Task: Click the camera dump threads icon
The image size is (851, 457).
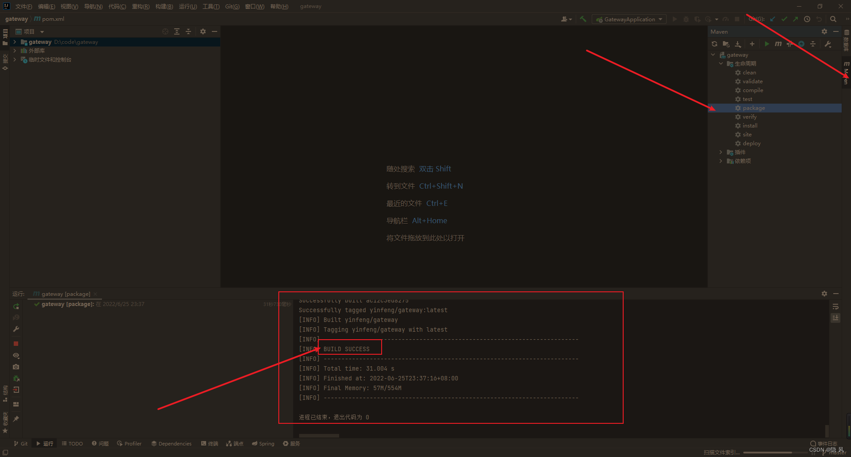Action: pos(16,367)
